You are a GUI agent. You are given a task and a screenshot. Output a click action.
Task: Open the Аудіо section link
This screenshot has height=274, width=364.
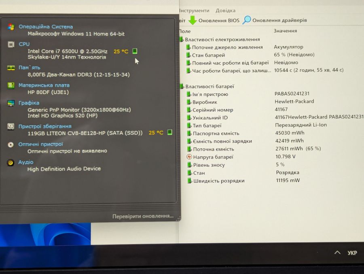point(26,162)
